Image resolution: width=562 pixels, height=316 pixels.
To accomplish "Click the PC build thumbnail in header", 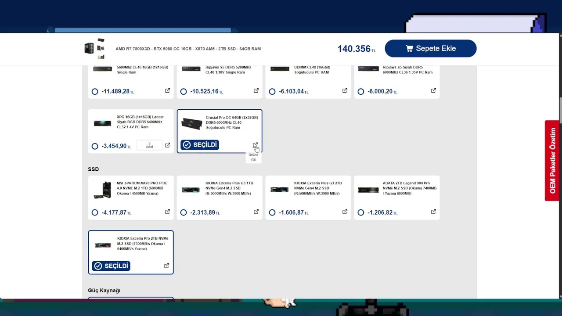I will click(x=95, y=48).
